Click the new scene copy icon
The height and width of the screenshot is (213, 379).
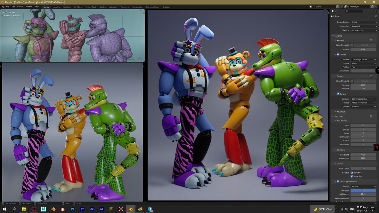pyautogui.click(x=337, y=7)
